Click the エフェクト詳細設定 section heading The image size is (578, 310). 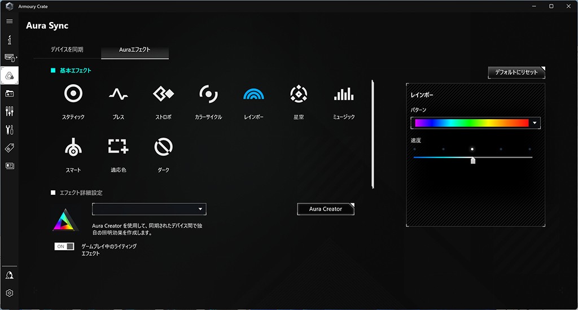(x=81, y=193)
